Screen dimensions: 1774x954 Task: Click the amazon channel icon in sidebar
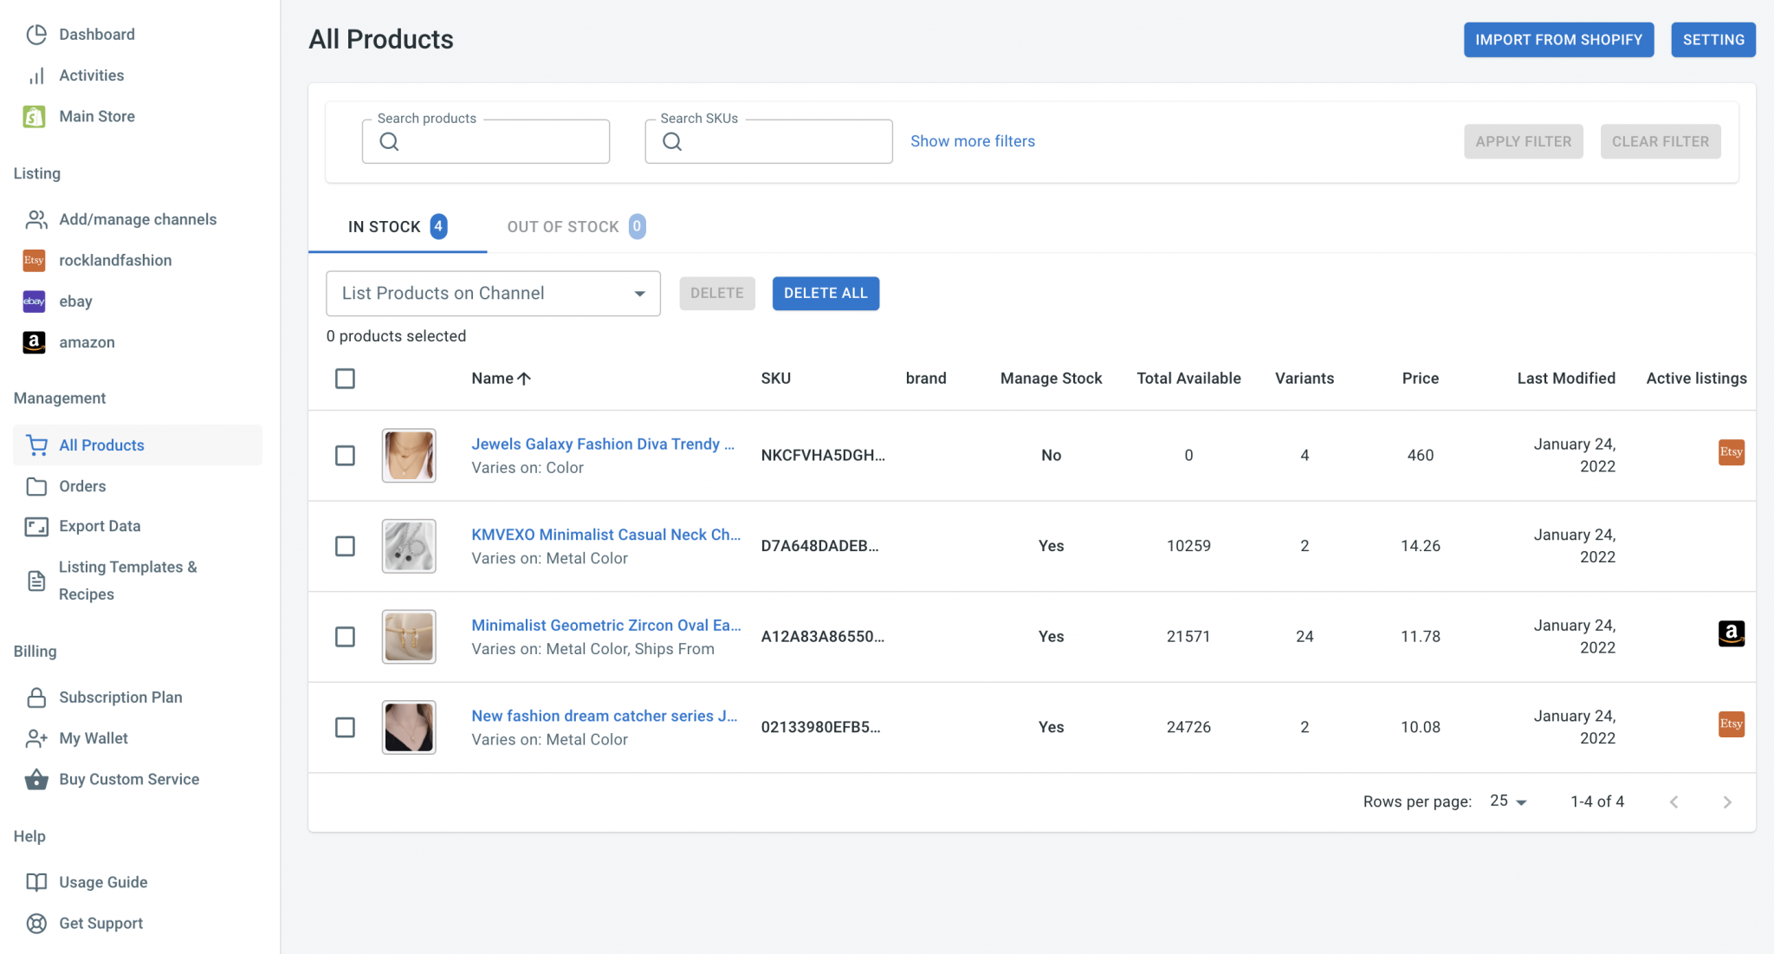34,342
